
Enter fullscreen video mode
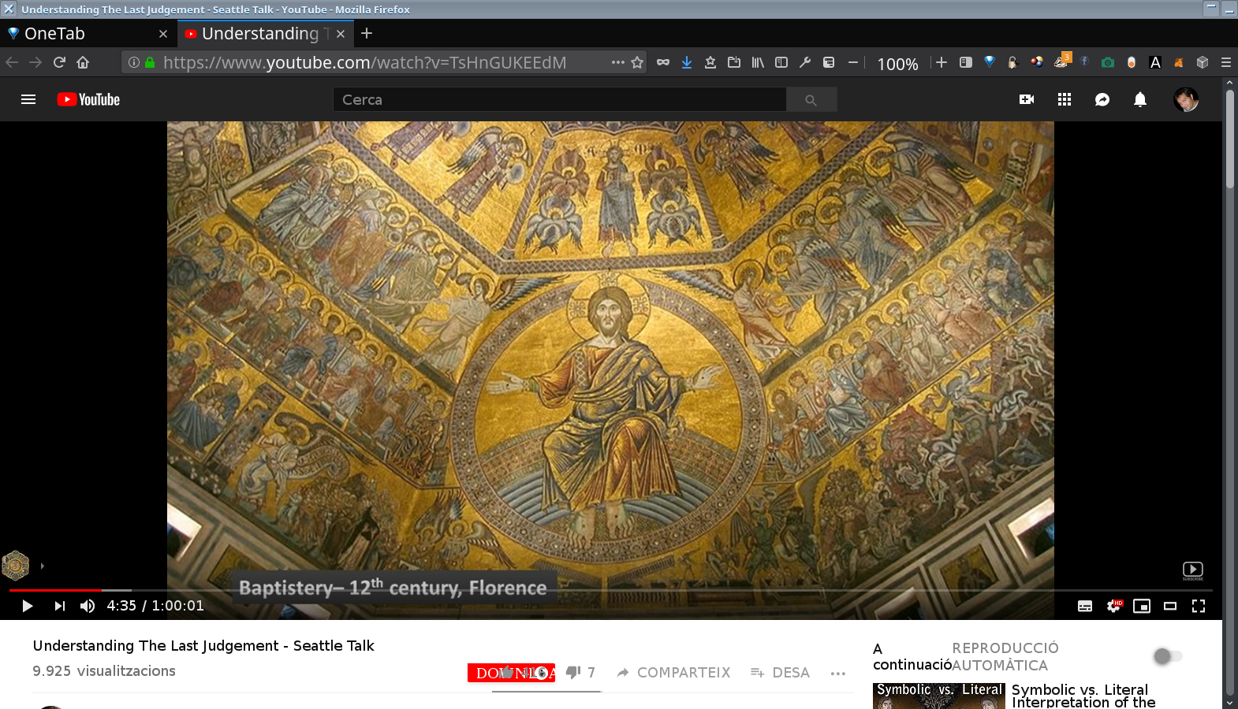(x=1199, y=606)
